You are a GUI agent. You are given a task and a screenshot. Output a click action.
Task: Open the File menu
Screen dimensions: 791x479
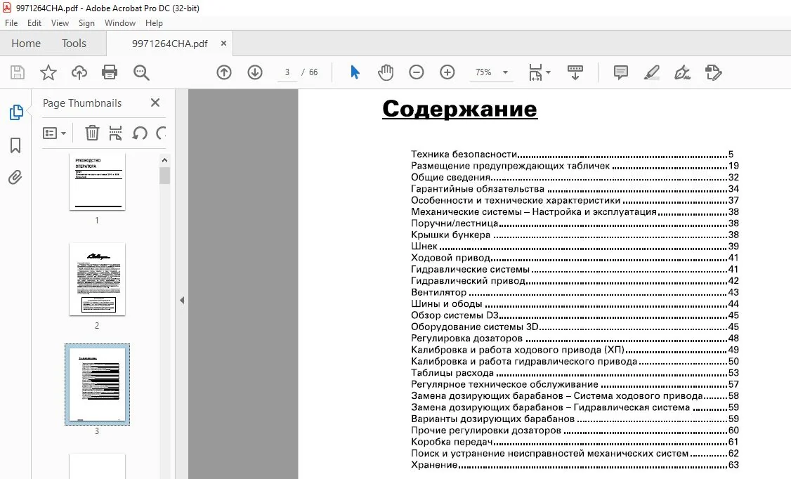tap(11, 22)
